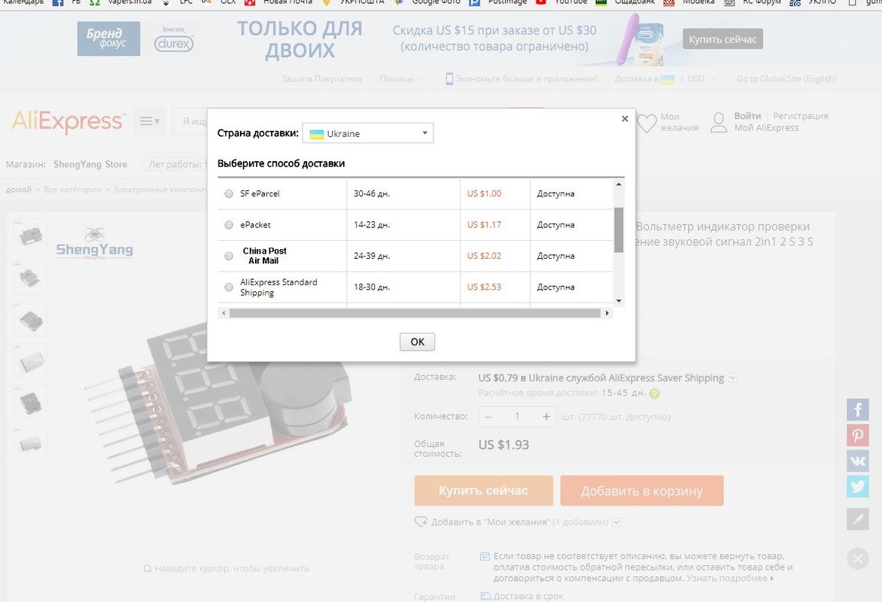Click the Бренд фокус banner badge
This screenshot has width=882, height=602.
point(108,39)
